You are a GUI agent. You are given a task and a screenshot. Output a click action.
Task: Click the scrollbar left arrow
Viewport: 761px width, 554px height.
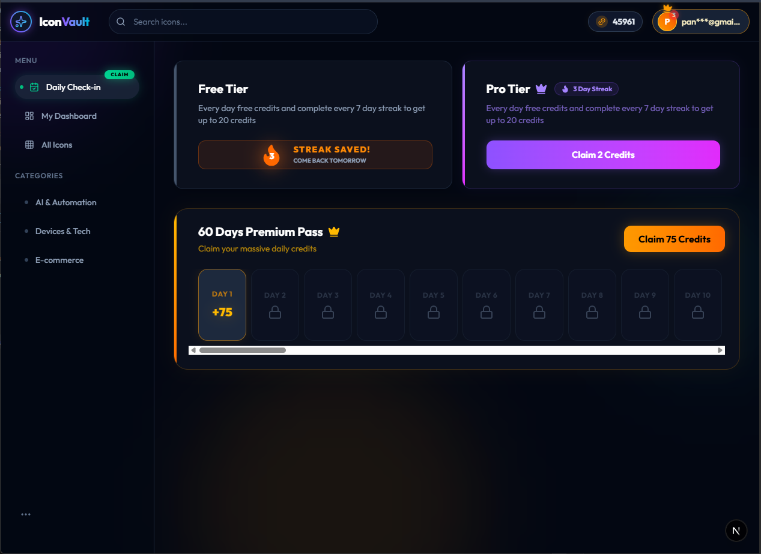tap(193, 350)
